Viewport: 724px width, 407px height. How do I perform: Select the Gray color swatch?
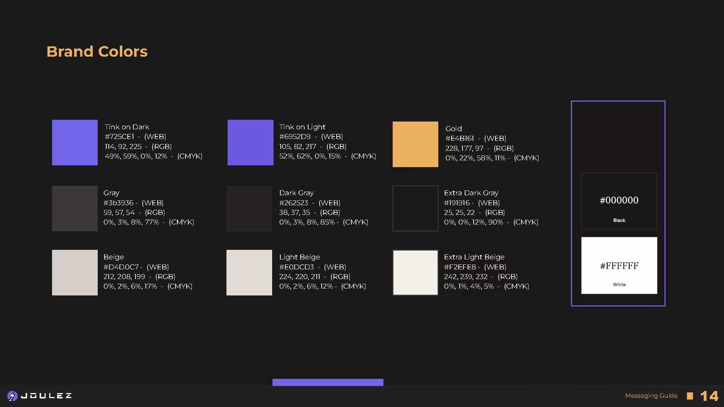click(75, 208)
